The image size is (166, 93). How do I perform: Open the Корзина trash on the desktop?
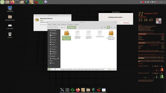(10, 35)
